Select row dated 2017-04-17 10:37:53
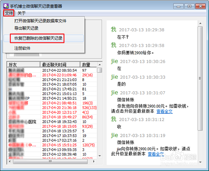209x171 pixels. [x=52, y=135]
